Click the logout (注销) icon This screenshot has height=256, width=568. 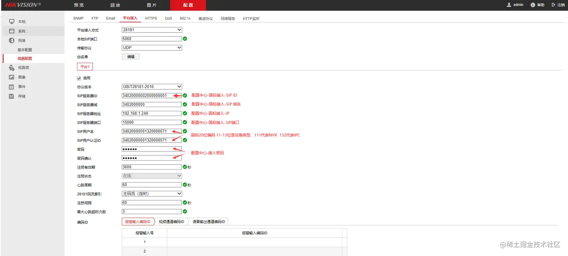pos(554,5)
